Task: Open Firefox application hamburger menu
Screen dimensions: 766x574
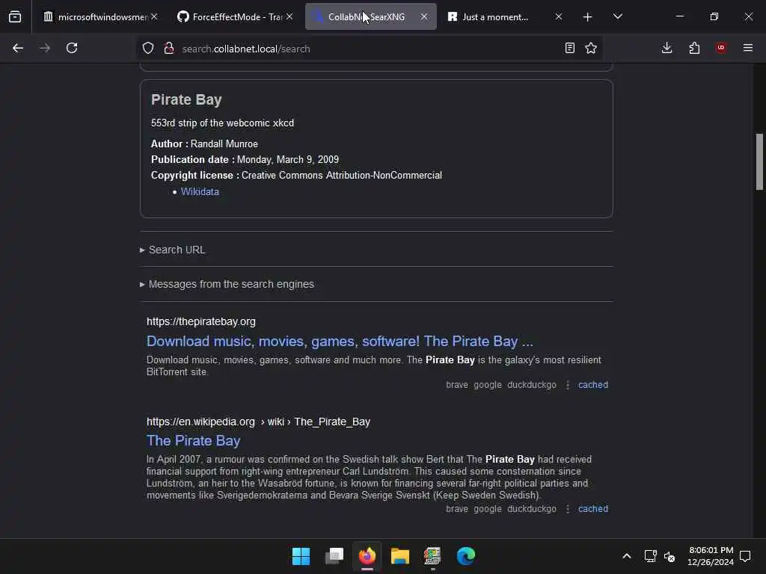Action: 748,48
